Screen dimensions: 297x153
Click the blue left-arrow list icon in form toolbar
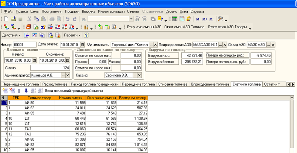click(27, 35)
